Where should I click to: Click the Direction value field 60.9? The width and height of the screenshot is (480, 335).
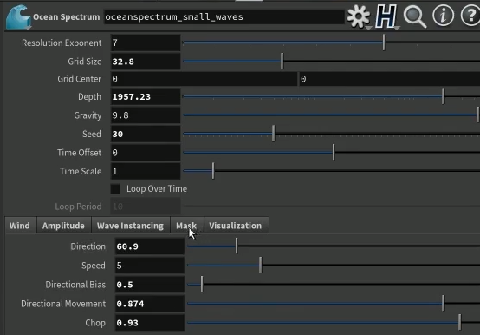click(150, 246)
